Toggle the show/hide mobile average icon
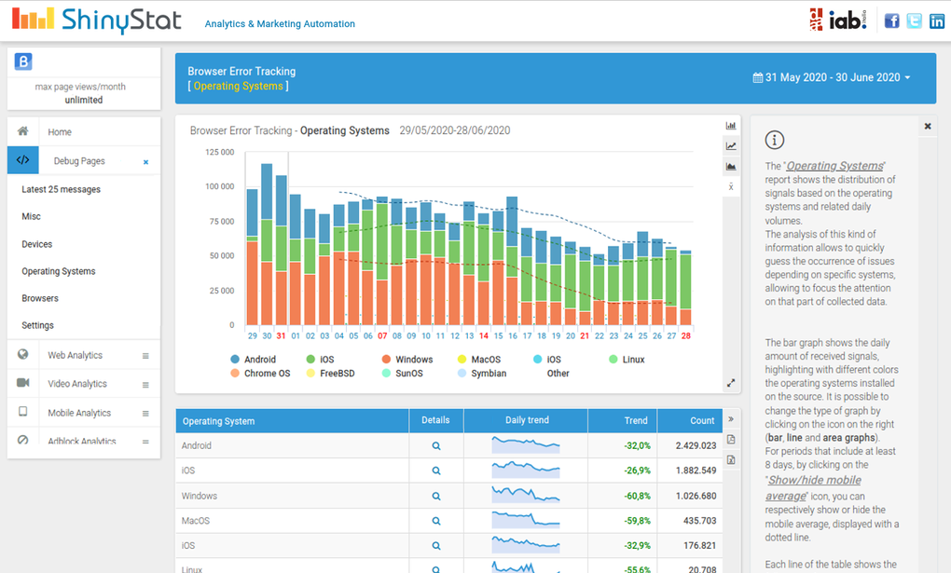This screenshot has height=573, width=951. tap(731, 187)
